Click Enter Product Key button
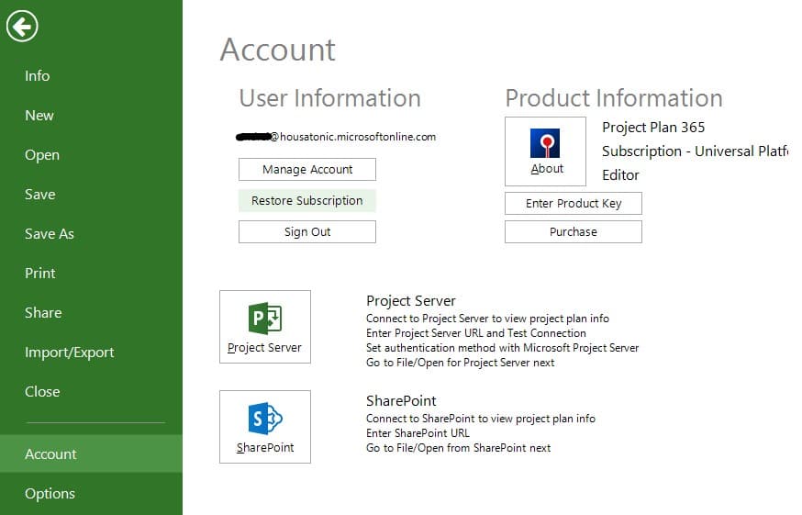 (574, 203)
